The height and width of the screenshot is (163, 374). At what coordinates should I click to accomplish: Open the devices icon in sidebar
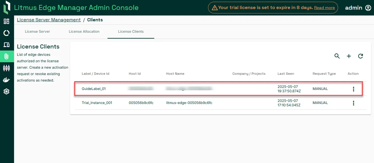[6, 45]
